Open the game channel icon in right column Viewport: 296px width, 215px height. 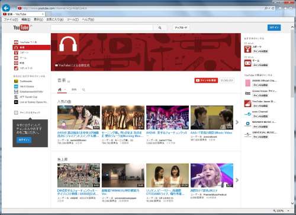pos(247,63)
